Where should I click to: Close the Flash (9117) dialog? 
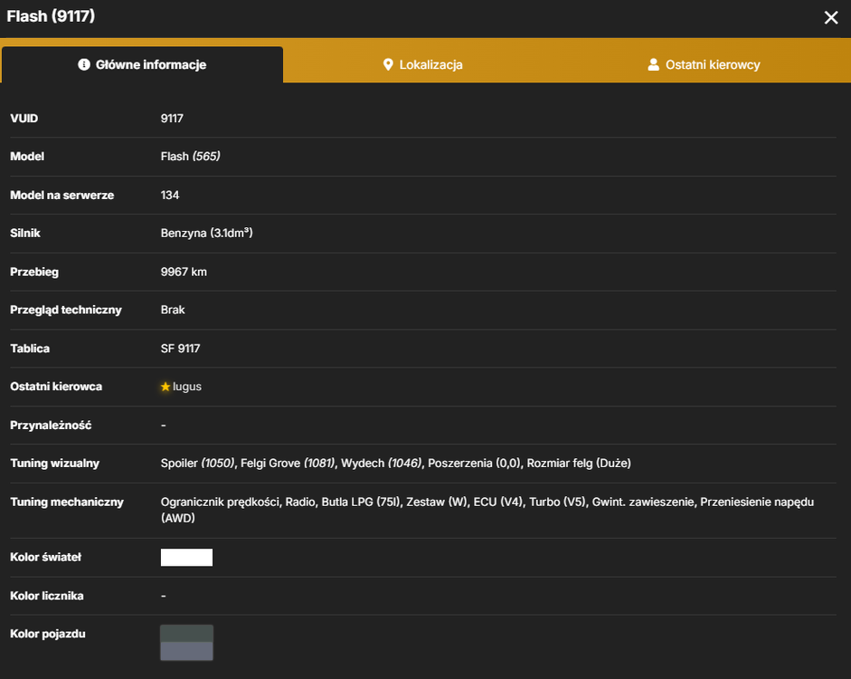click(831, 17)
